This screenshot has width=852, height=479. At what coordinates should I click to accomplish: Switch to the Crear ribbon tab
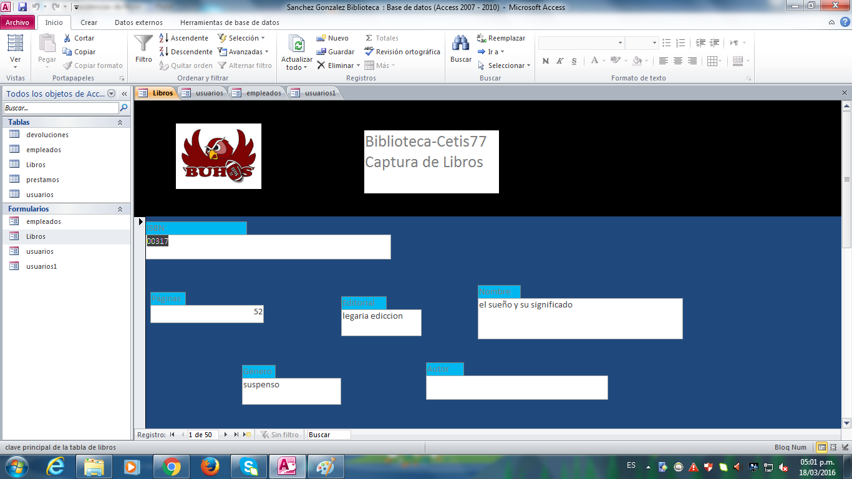(x=89, y=22)
